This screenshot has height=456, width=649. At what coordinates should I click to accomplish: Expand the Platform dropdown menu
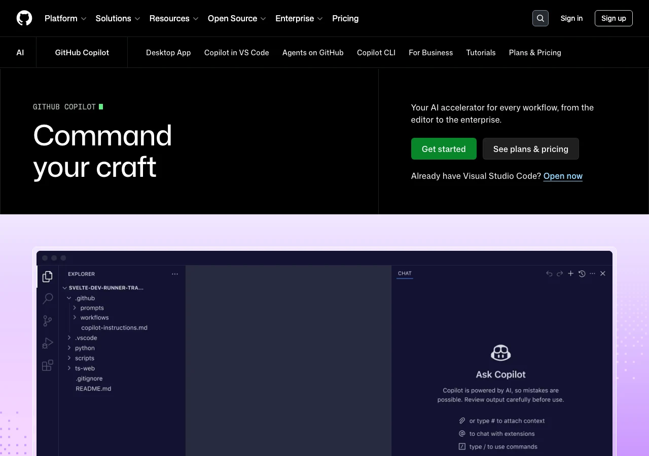[x=65, y=18]
